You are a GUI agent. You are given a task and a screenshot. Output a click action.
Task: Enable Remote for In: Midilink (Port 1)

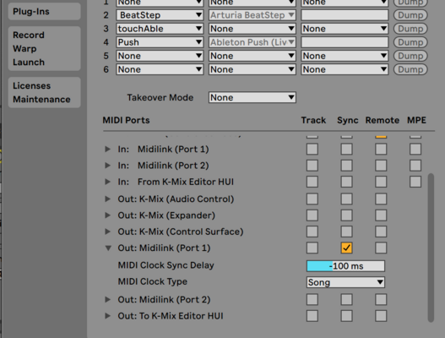tap(381, 149)
